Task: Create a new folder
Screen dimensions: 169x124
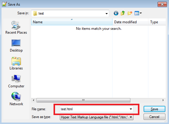Action: click(130, 13)
